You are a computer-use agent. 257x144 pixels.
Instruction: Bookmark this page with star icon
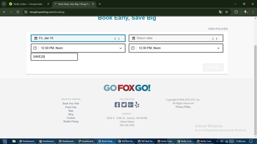[226, 12]
